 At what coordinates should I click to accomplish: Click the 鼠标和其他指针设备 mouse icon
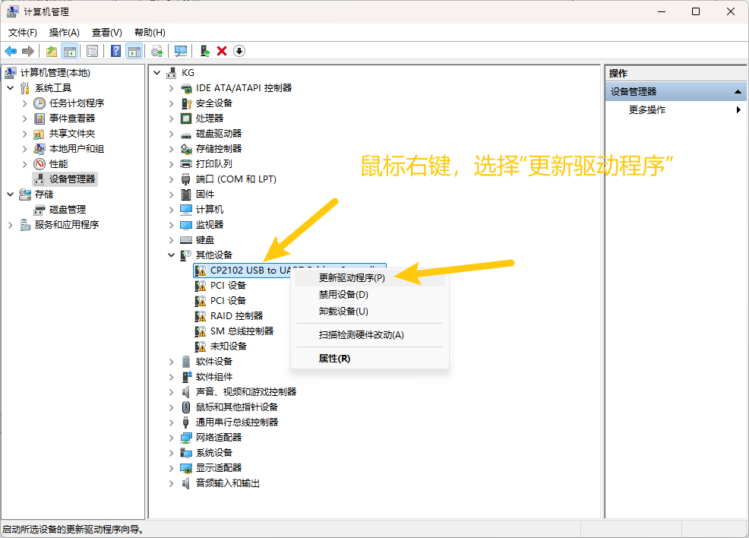coord(186,407)
